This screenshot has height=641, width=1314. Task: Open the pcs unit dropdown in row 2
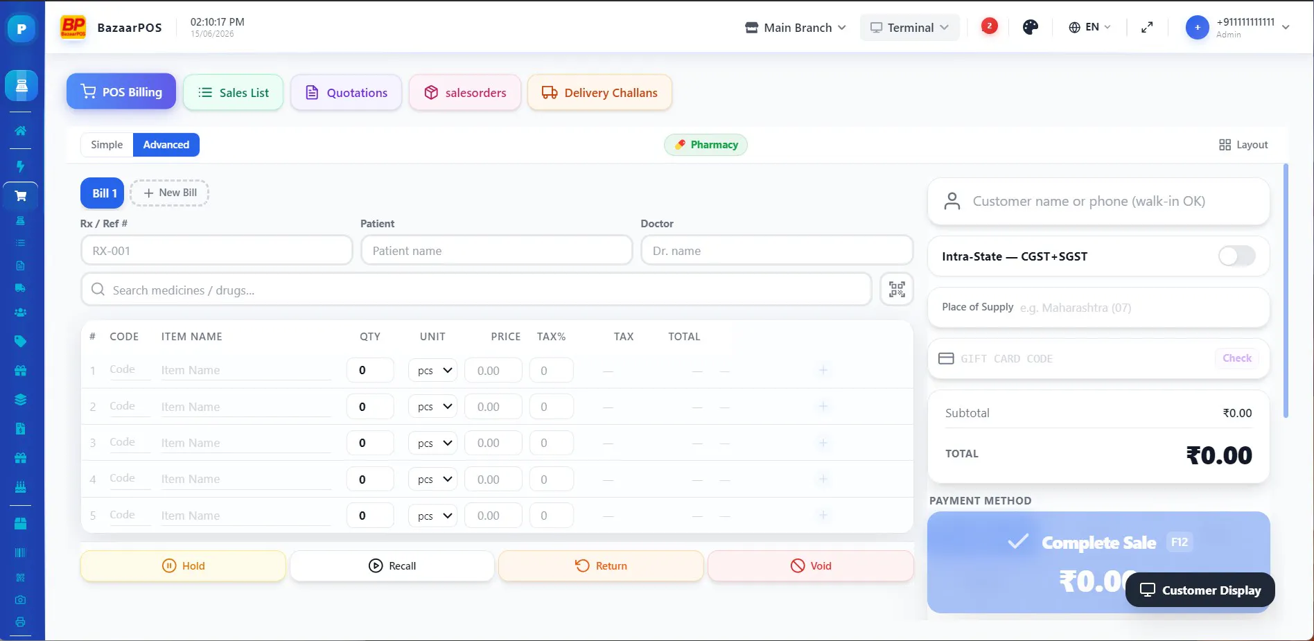click(433, 407)
